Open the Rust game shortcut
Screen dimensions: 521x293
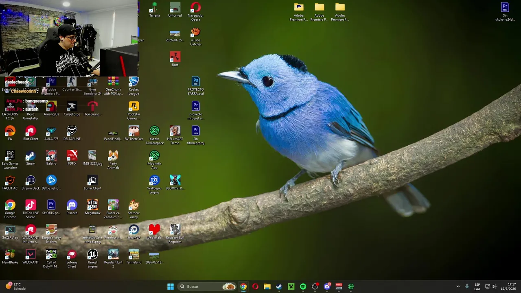coord(175,59)
